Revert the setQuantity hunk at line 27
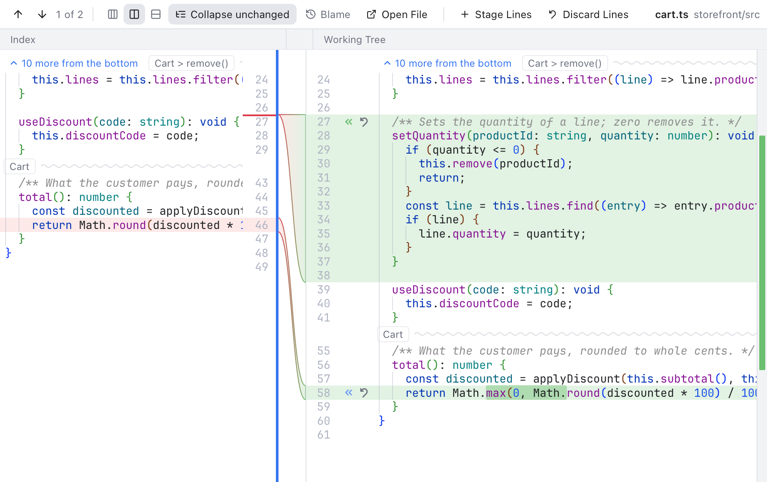 364,122
